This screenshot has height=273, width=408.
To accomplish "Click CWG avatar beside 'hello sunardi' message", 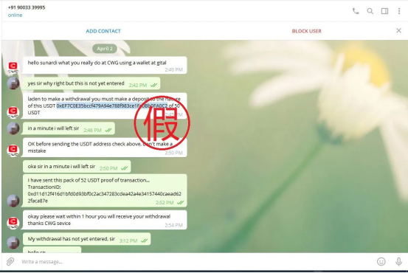I will tap(13, 67).
